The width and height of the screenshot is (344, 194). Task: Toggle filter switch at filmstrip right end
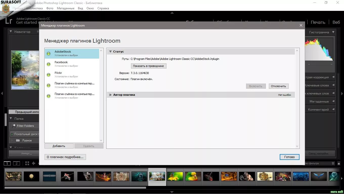coord(338,163)
